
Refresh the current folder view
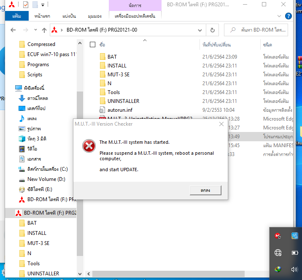click(x=213, y=30)
